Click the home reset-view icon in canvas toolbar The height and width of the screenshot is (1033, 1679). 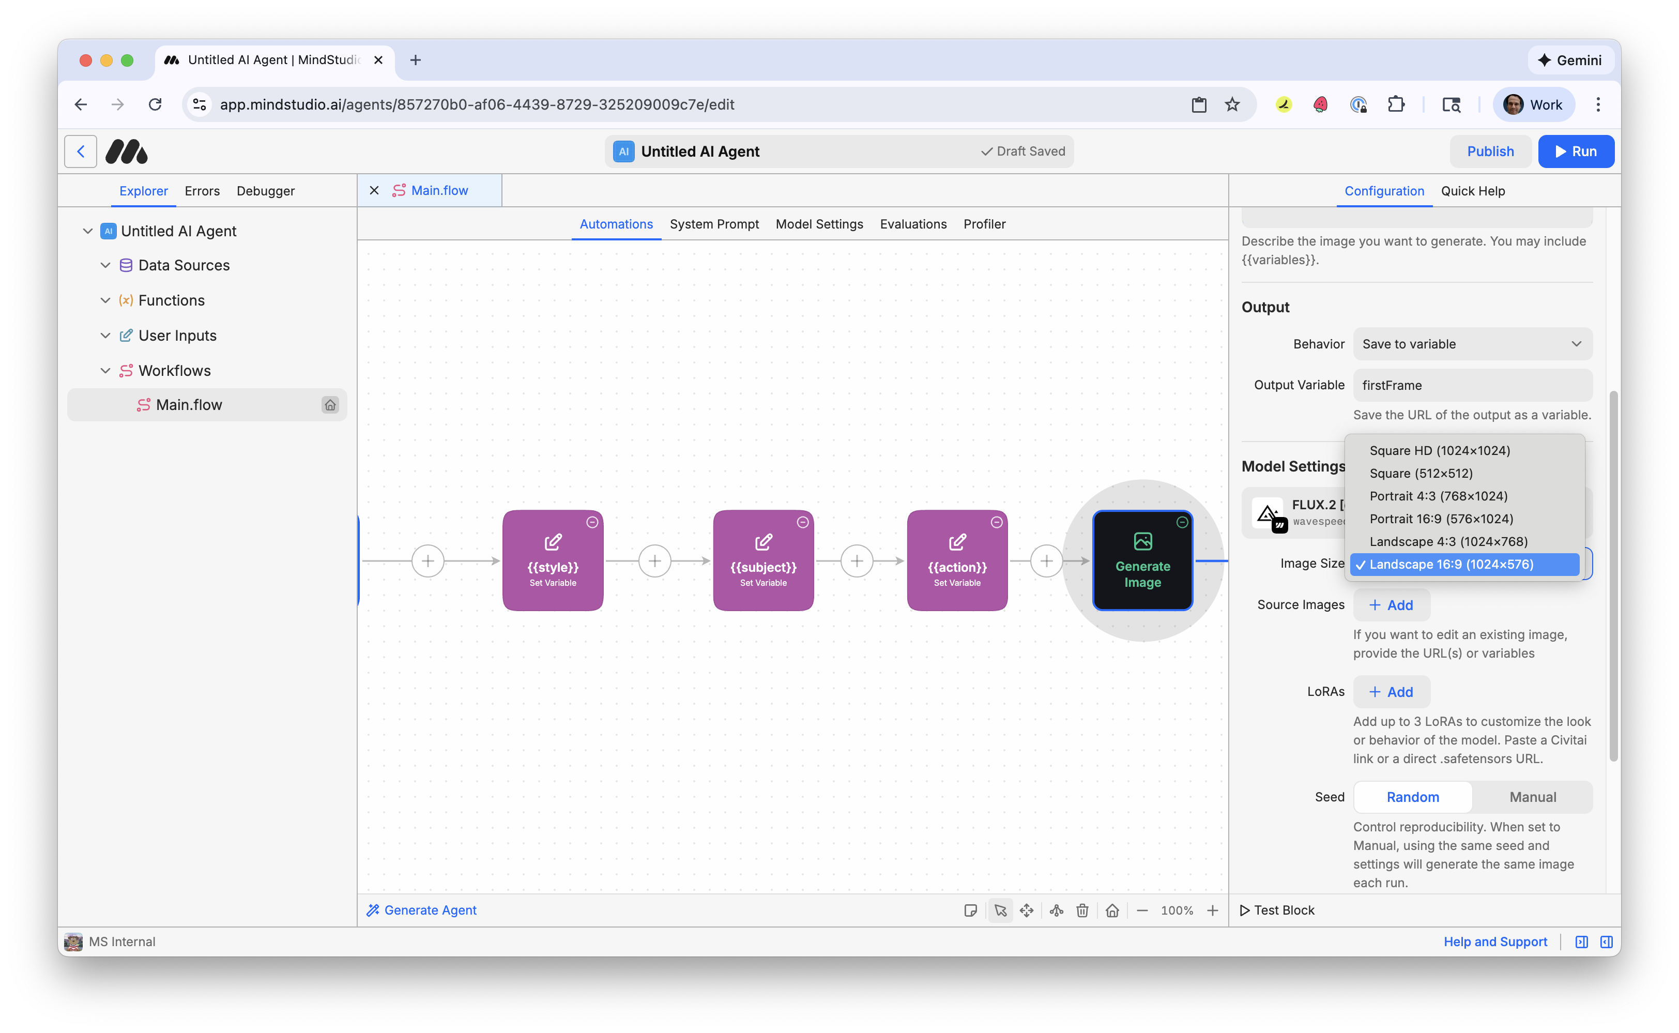[1112, 910]
